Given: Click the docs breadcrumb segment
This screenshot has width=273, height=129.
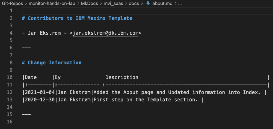Looking at the screenshot, I should pos(134,3).
